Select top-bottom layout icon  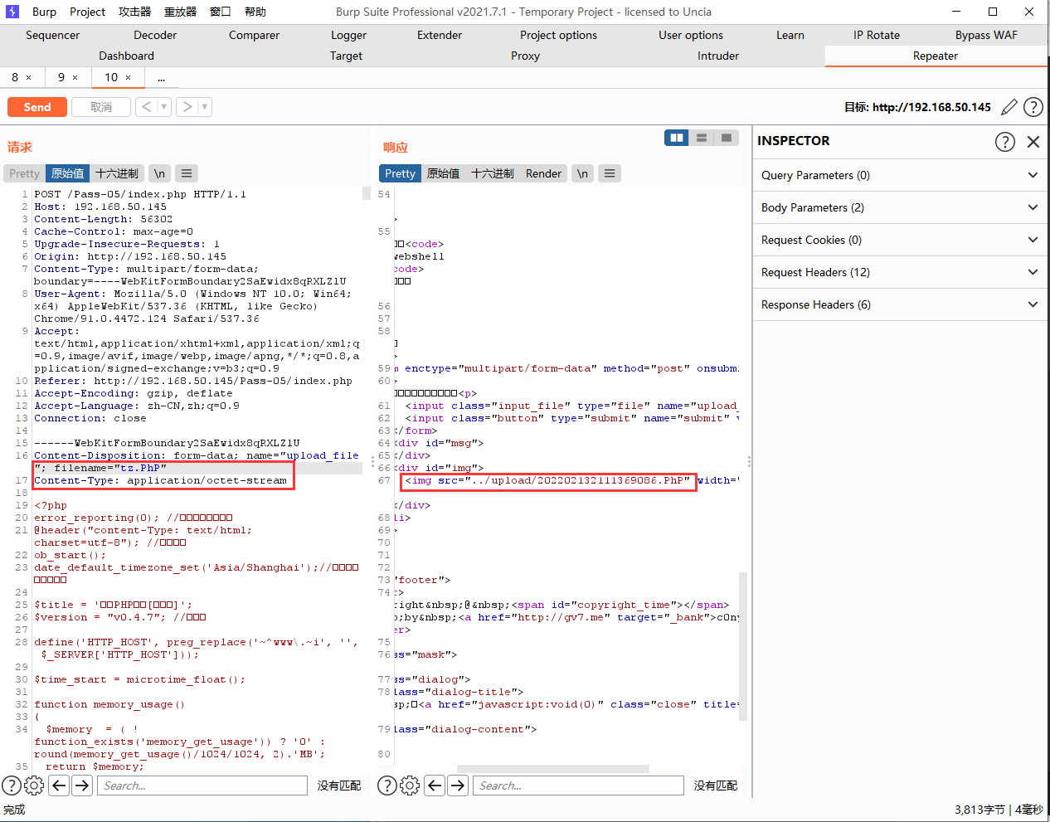tap(702, 138)
